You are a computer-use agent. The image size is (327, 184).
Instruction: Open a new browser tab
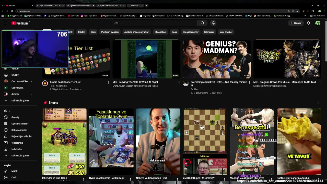click(x=146, y=5)
